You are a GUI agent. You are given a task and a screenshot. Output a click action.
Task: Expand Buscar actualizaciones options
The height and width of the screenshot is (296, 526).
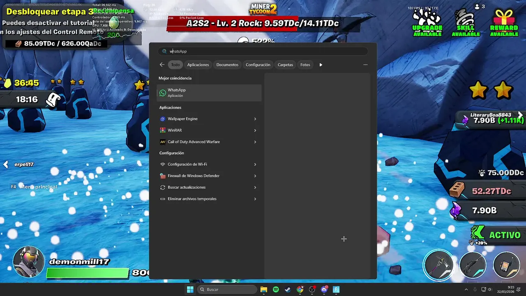click(x=255, y=187)
